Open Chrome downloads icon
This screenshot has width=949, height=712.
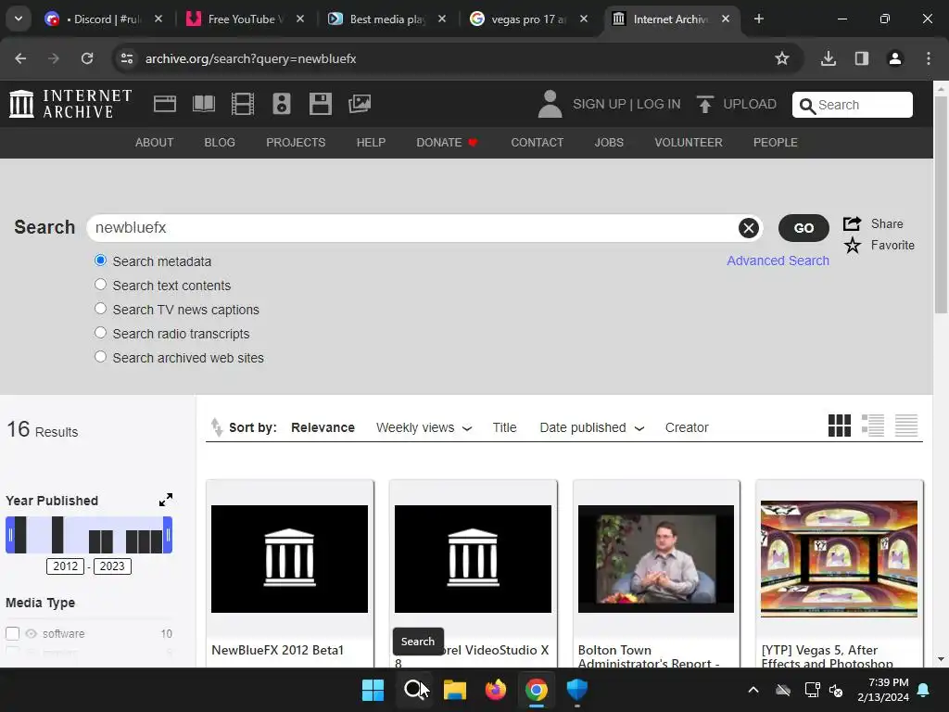pos(829,58)
